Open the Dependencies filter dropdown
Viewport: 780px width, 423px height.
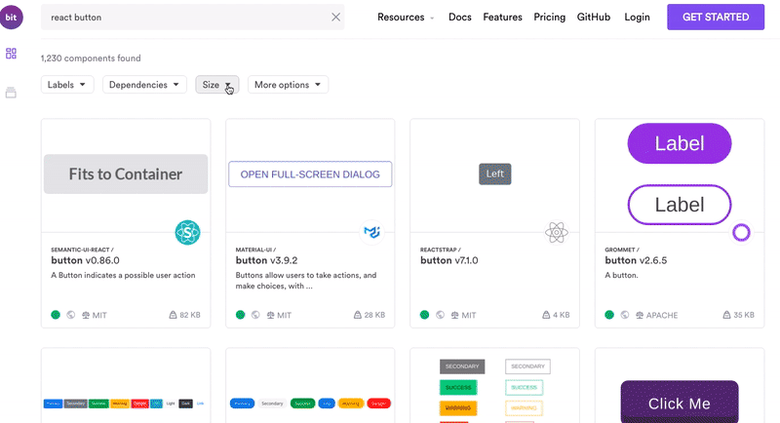click(x=144, y=85)
